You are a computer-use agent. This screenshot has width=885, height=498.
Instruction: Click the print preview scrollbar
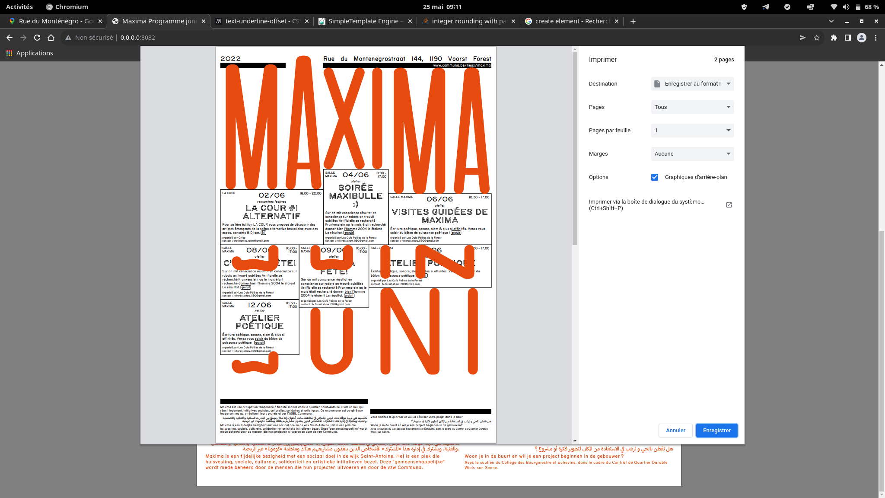pyautogui.click(x=575, y=149)
